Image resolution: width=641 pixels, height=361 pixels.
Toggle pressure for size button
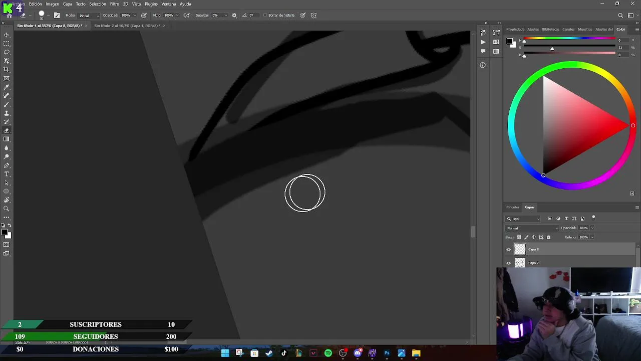pyautogui.click(x=302, y=16)
